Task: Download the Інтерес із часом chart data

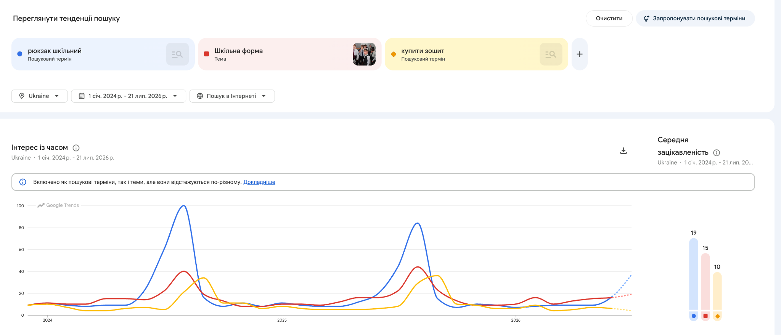Action: click(624, 151)
